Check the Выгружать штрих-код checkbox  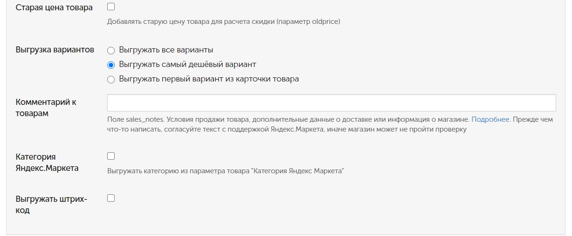coord(111,198)
